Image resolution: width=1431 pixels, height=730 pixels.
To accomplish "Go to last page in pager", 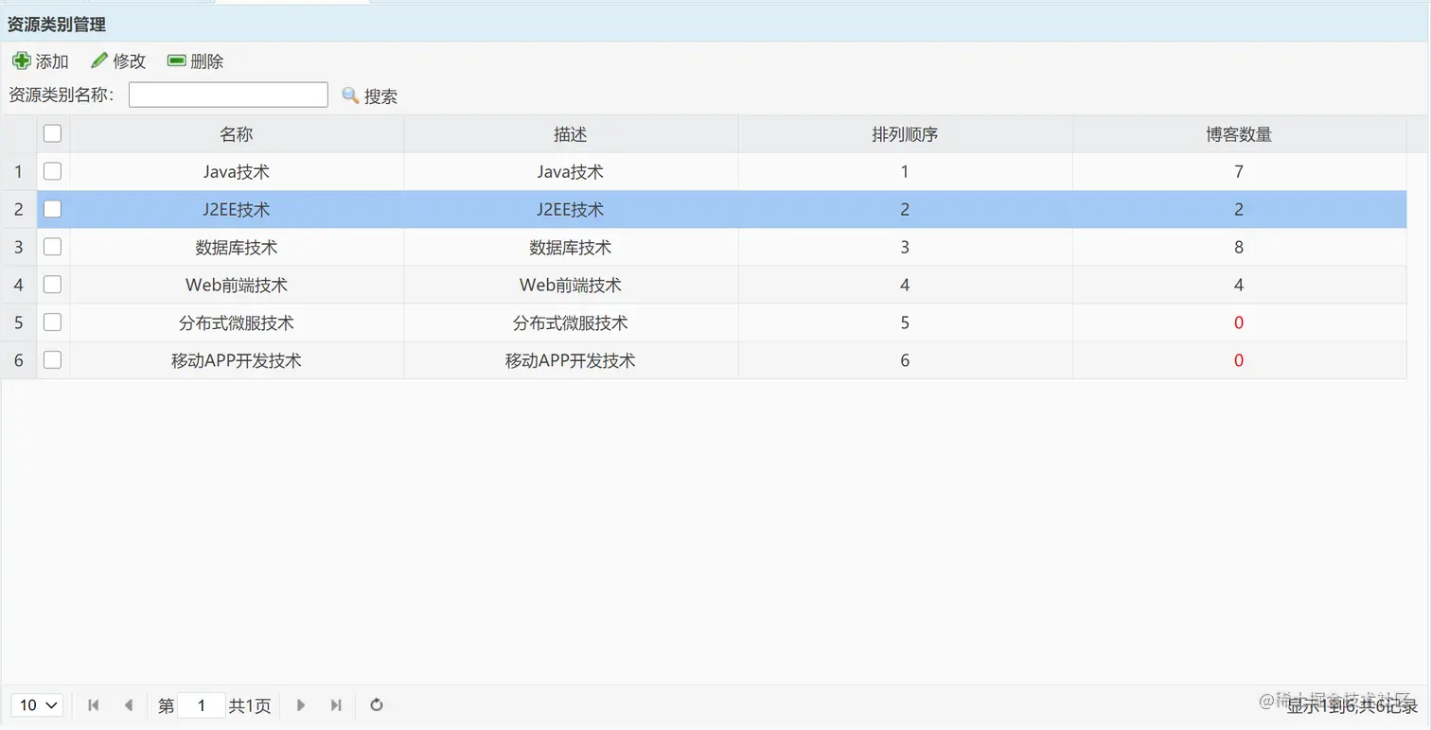I will [336, 705].
